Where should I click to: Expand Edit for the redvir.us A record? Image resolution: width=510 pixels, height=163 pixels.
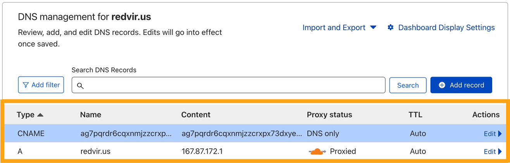493,151
